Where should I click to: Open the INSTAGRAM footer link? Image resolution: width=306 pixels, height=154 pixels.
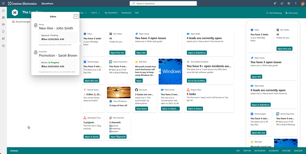260,151
